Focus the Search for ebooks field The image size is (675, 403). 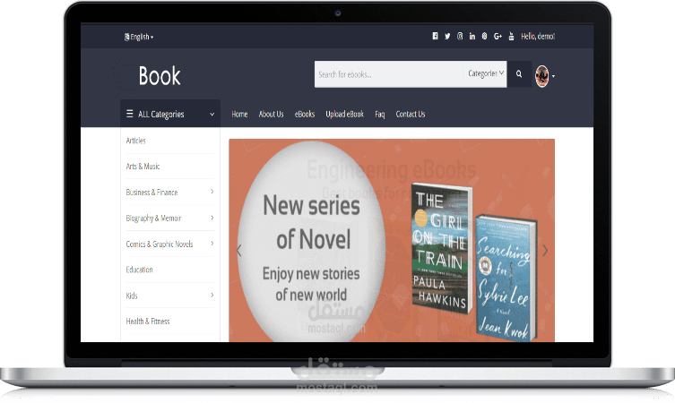click(x=389, y=74)
